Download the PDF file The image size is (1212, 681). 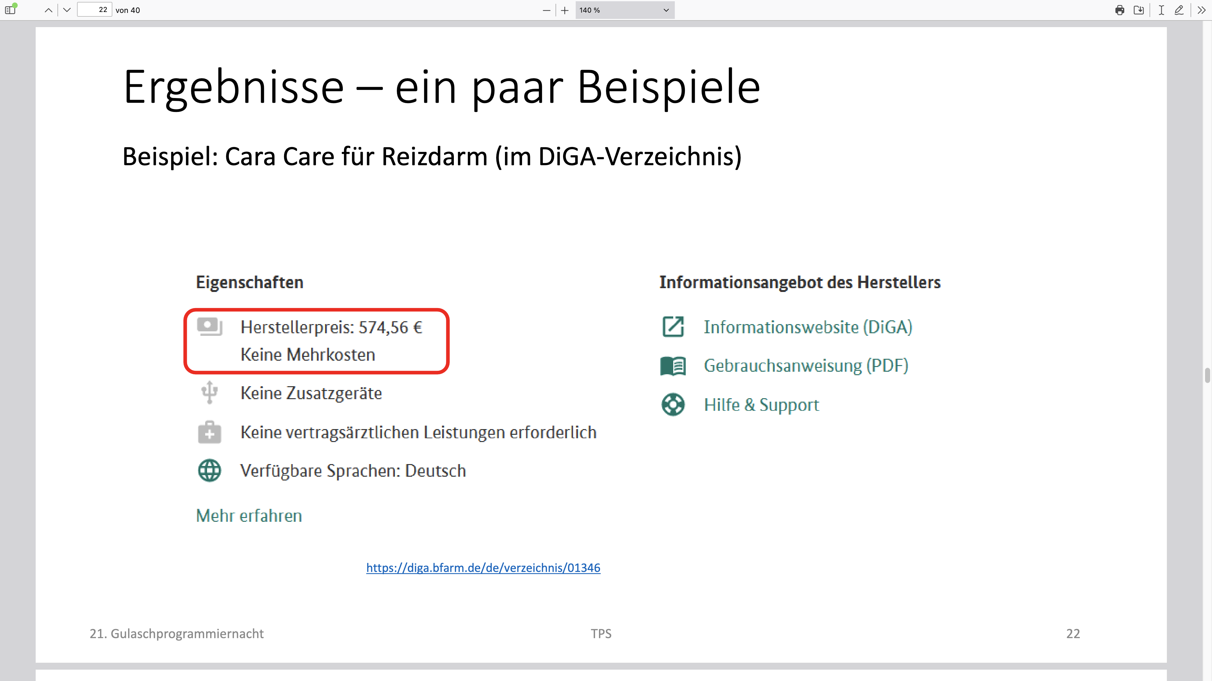[1139, 10]
